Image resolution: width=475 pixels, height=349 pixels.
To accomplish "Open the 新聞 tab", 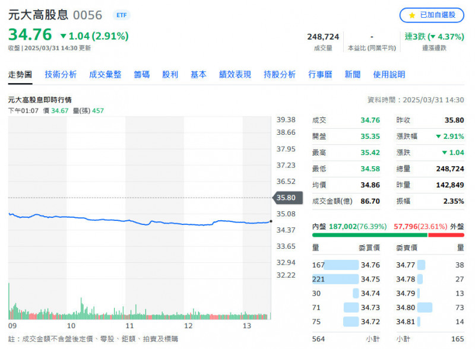I will [x=353, y=75].
